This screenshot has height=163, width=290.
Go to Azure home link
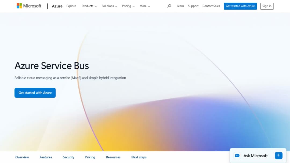pyautogui.click(x=57, y=6)
